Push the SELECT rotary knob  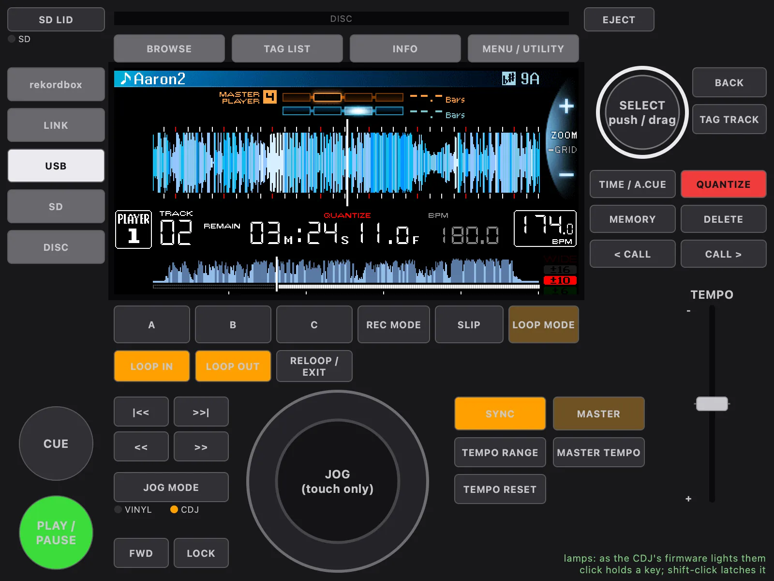click(642, 112)
